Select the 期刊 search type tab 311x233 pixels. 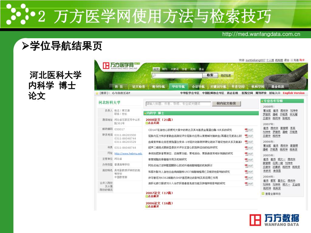click(x=165, y=69)
